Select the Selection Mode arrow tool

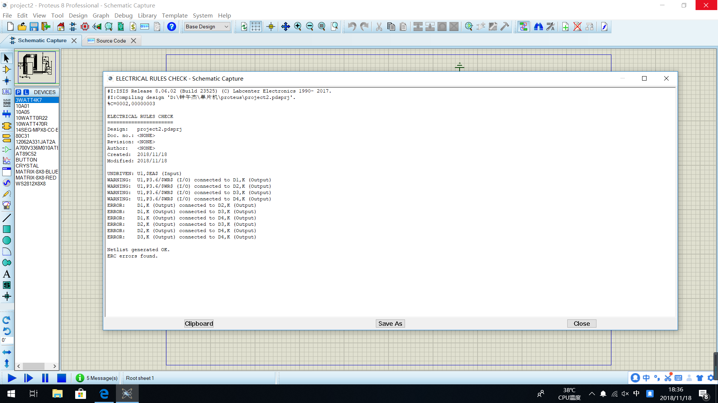pyautogui.click(x=7, y=58)
